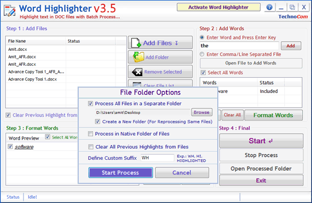The height and width of the screenshot is (203, 312).
Task: Click the File Name column header
Action: 36,41
